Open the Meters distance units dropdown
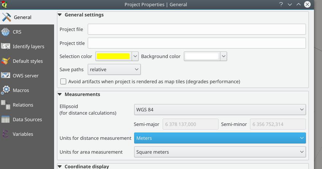Image resolution: width=322 pixels, height=169 pixels. click(220, 138)
